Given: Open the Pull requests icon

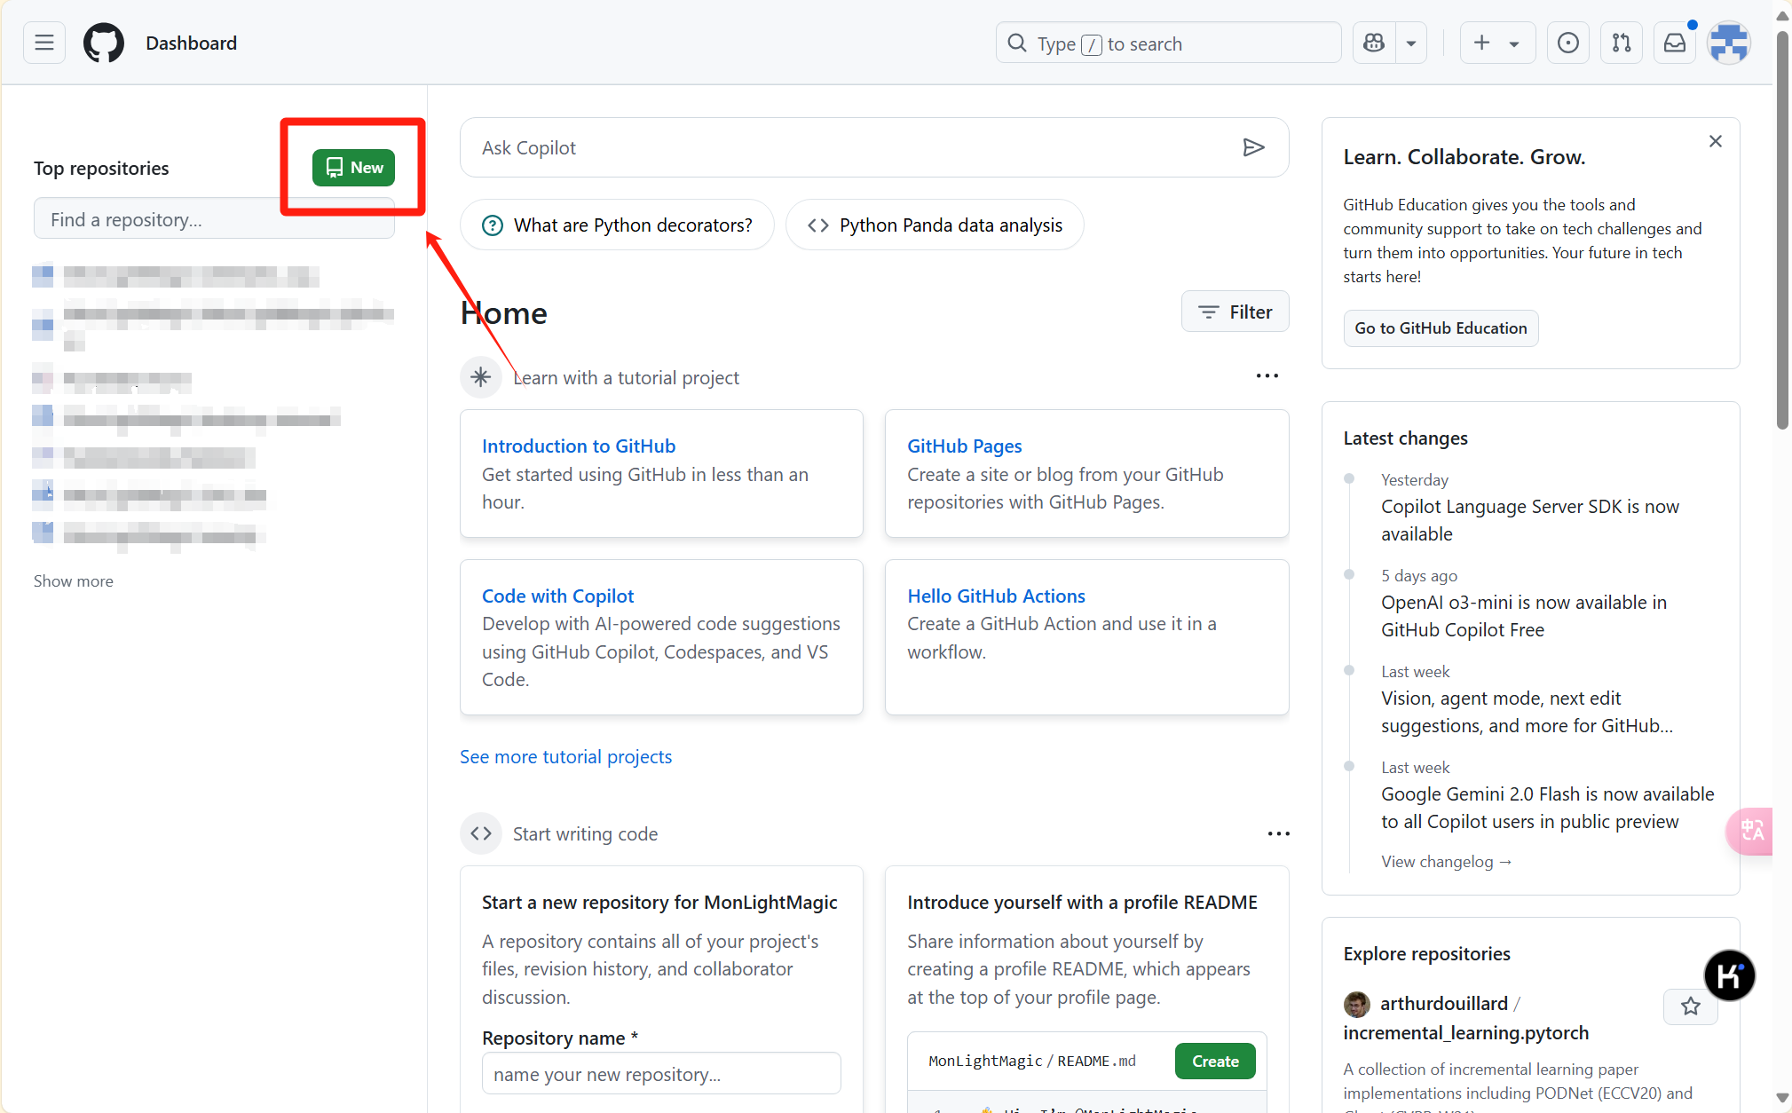Looking at the screenshot, I should point(1622,43).
